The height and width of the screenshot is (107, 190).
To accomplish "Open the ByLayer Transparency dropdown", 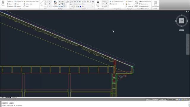I will pyautogui.click(x=117, y=1).
